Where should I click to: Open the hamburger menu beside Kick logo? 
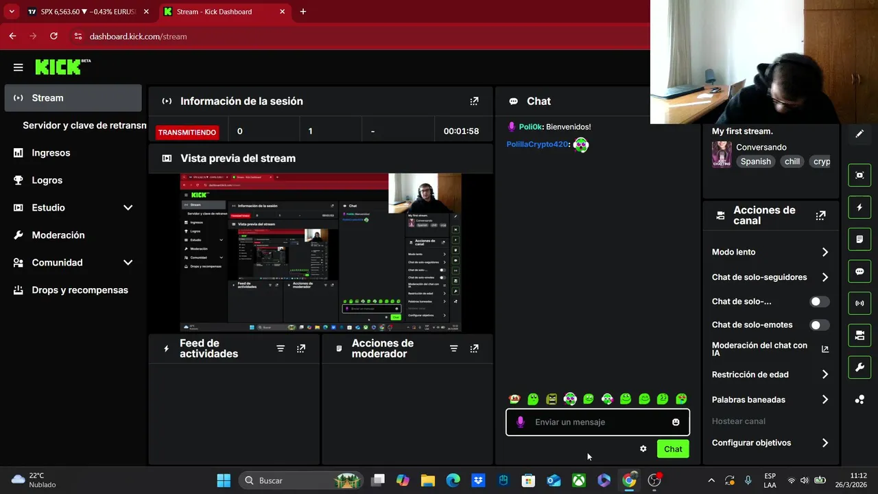[x=18, y=67]
